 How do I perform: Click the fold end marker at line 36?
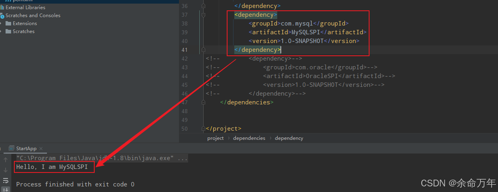click(203, 6)
